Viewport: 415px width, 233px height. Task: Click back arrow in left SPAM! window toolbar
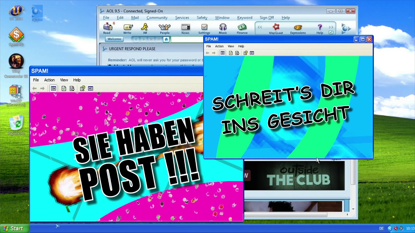point(34,88)
